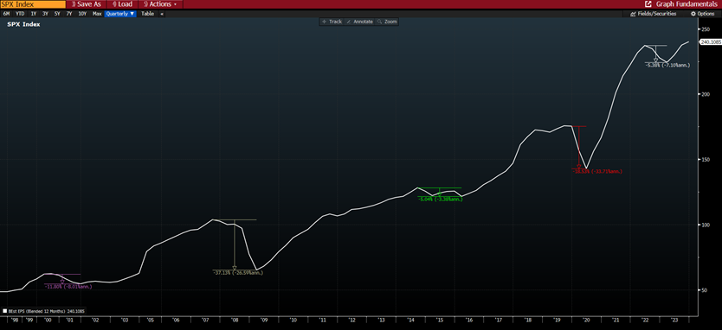
Task: Select the Max time range
Action: click(97, 14)
